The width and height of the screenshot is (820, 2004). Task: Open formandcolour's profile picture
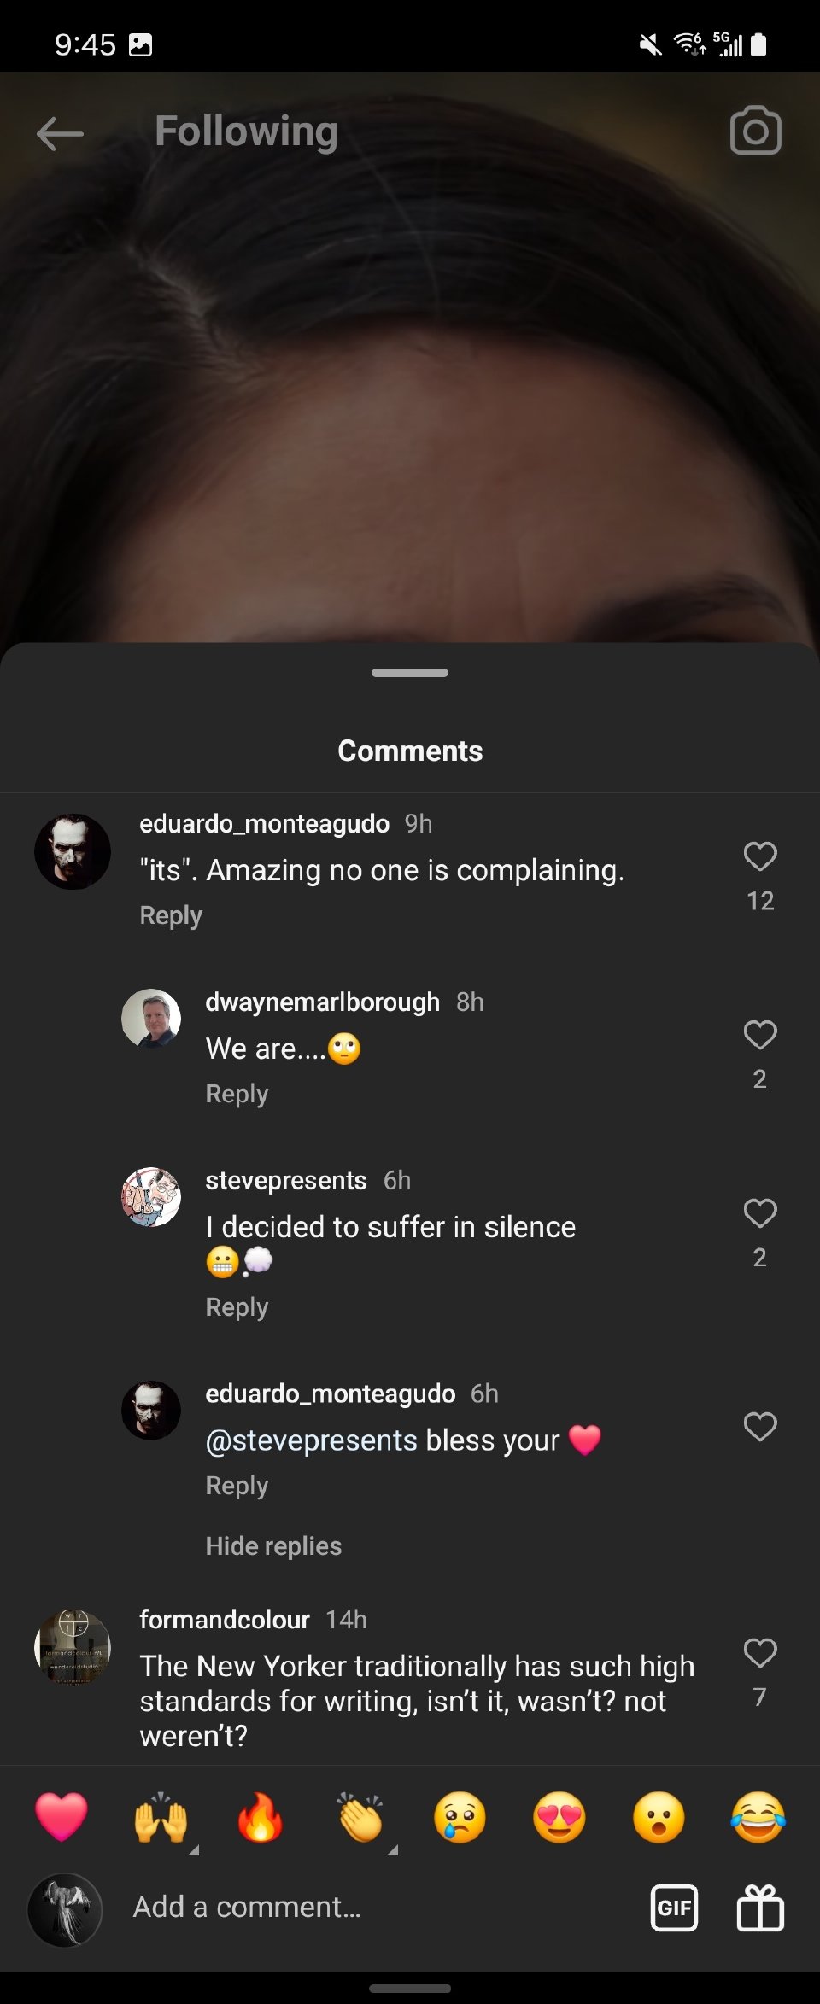click(x=73, y=1647)
